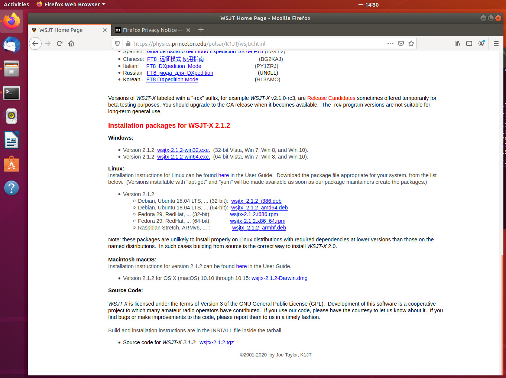
Task: Download wsjtx-2.1.2-Darwin.dmg
Action: point(279,278)
